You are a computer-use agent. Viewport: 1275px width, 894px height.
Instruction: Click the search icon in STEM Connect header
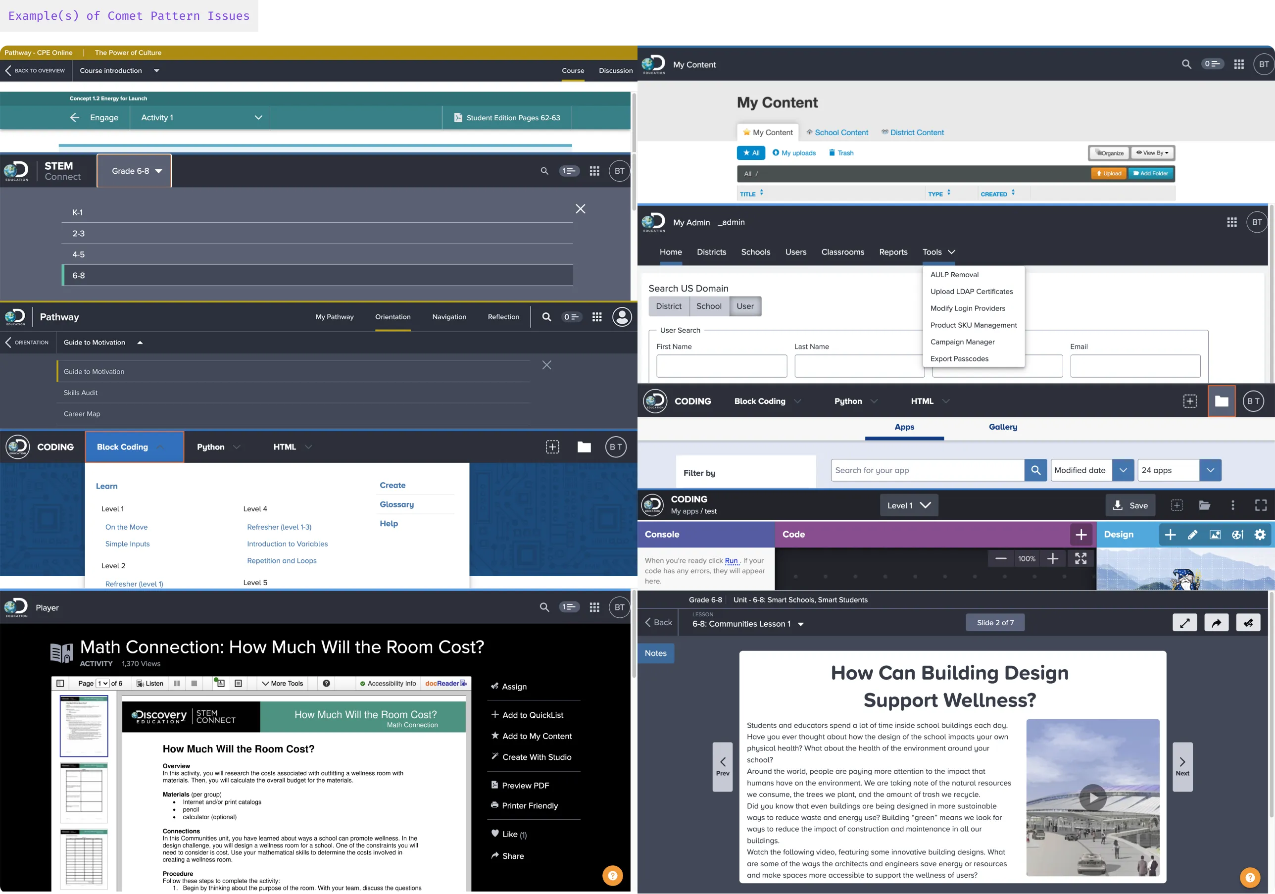click(544, 171)
